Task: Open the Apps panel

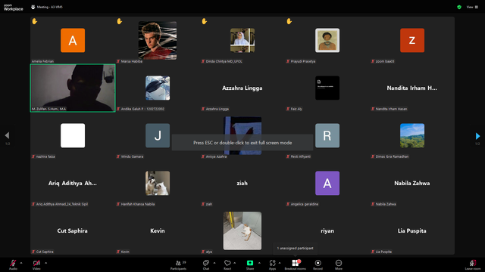Action: (x=272, y=264)
